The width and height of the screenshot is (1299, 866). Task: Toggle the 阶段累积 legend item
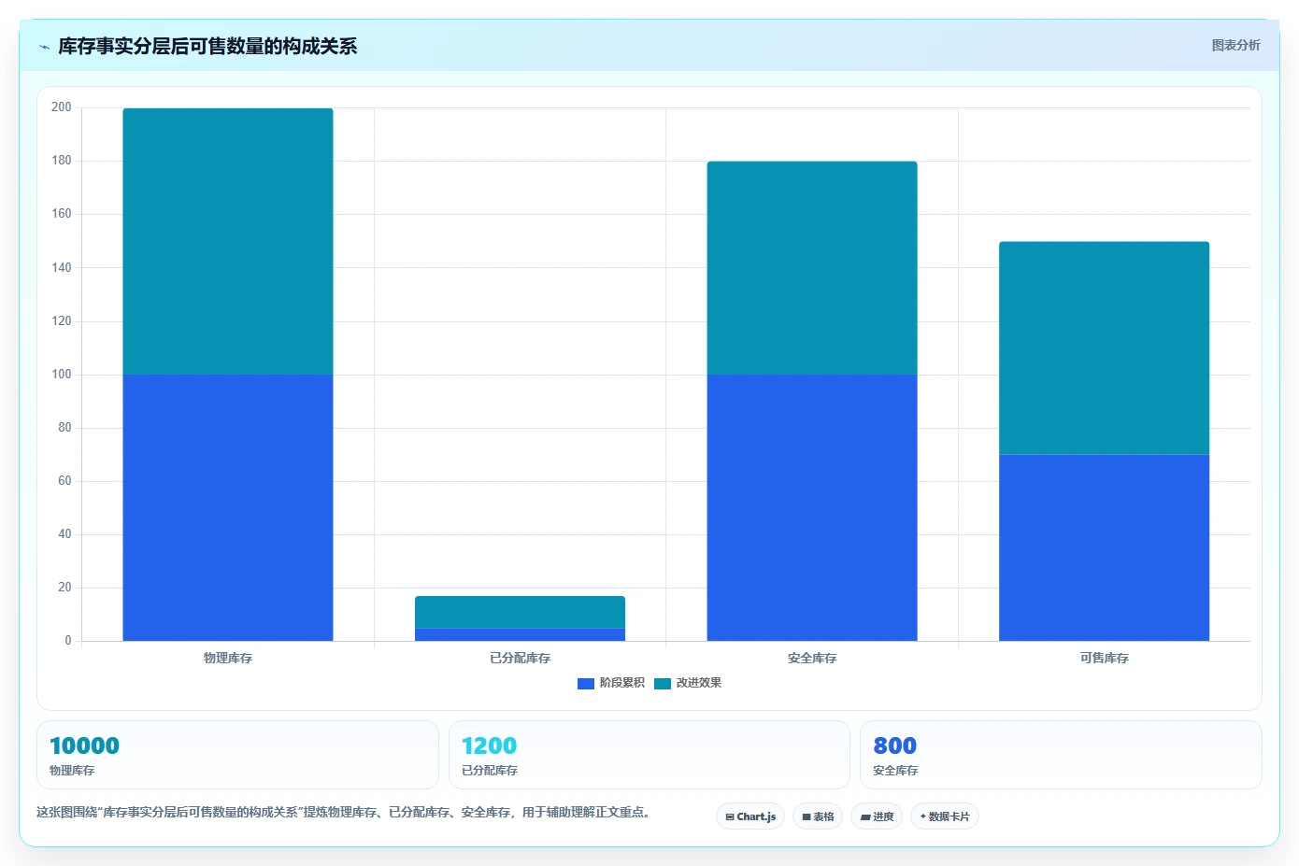611,683
